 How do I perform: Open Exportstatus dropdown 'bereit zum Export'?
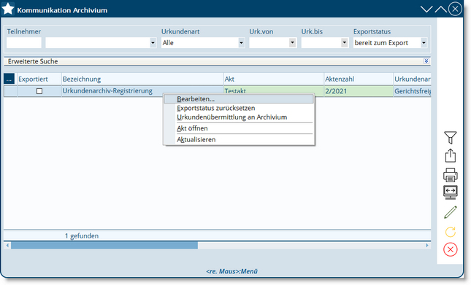coord(424,43)
